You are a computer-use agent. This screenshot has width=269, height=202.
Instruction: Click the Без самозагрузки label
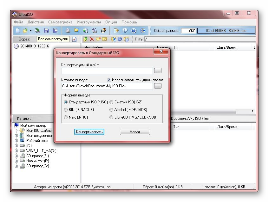tap(53, 39)
